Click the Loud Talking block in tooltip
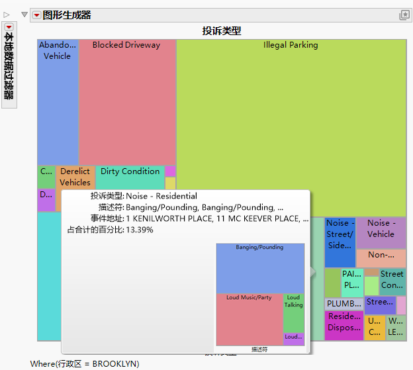Image resolution: width=413 pixels, height=370 pixels. pyautogui.click(x=294, y=313)
